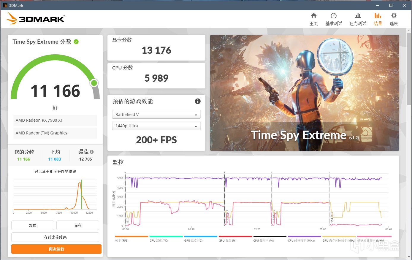Click the 显卡分数 value 13 176
Screen dimensions: 412x260
156,50
